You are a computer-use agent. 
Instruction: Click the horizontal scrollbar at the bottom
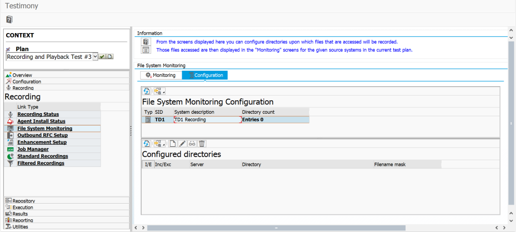[276, 228]
